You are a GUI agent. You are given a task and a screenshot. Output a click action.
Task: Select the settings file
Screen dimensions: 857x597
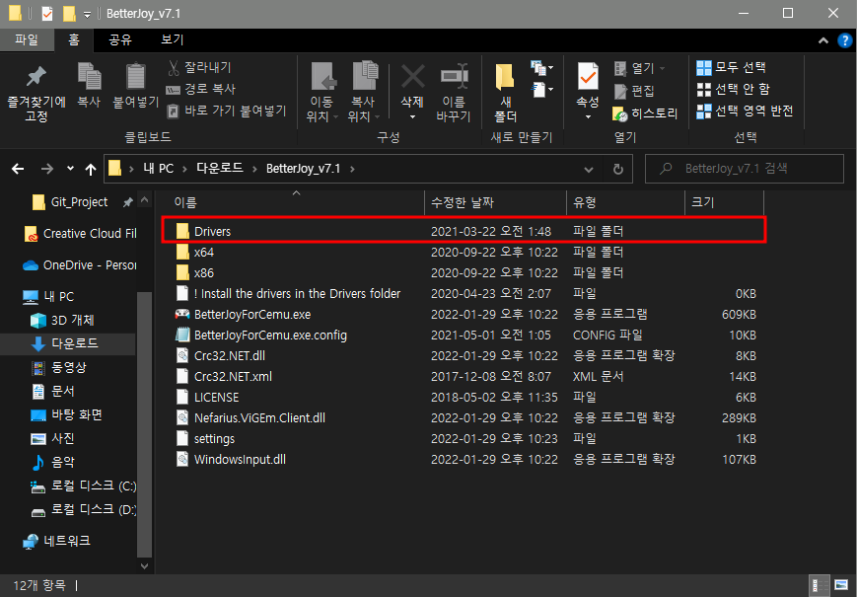pyautogui.click(x=464, y=439)
